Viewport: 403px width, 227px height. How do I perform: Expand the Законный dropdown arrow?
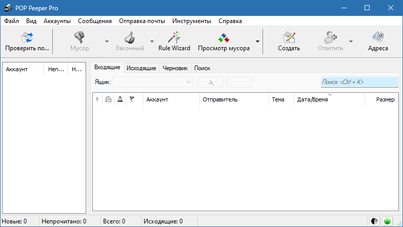[152, 42]
